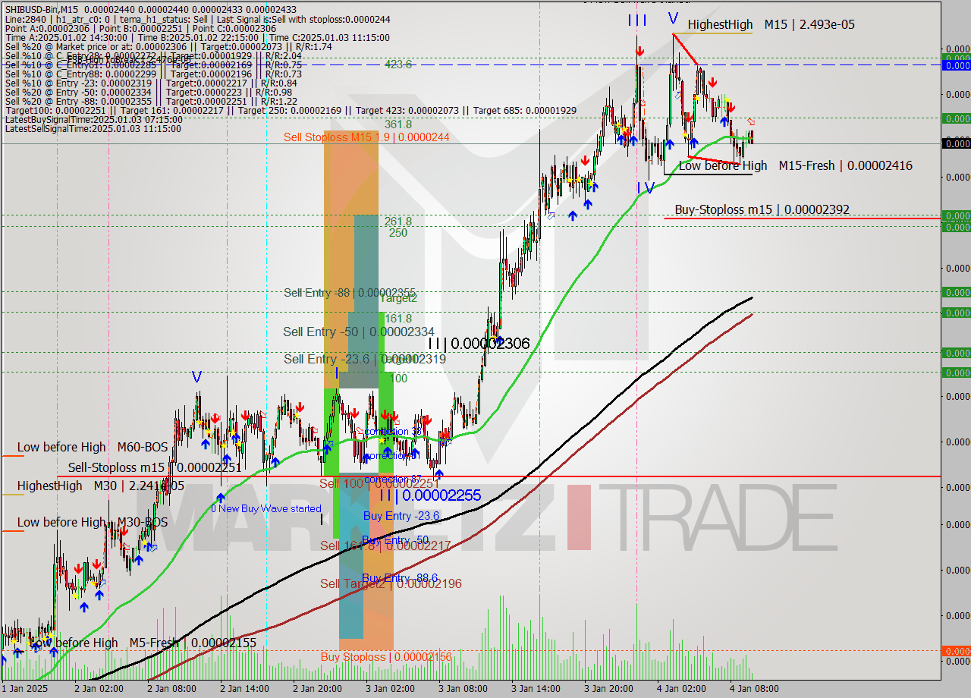Click '2 Jan 20:00' on time axis
This screenshot has width=971, height=698.
coord(316,689)
